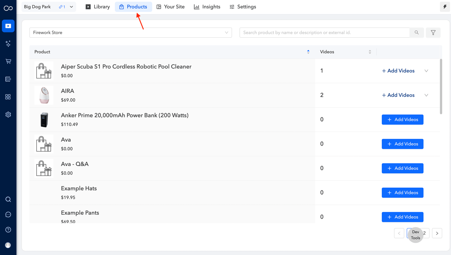Open the Insights tab
Screen dimensions: 451x255
pyautogui.click(x=207, y=6)
